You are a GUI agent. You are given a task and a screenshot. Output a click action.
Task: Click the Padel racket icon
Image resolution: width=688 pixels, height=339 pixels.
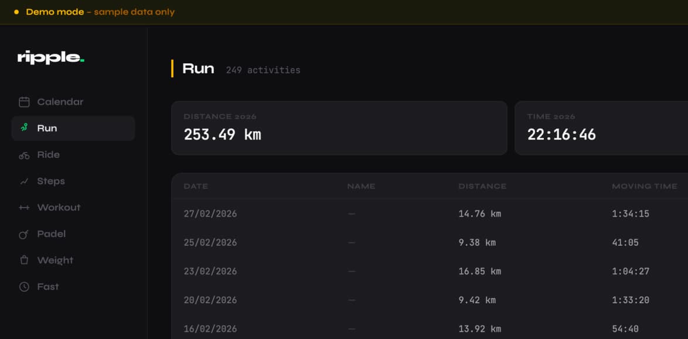click(x=24, y=234)
